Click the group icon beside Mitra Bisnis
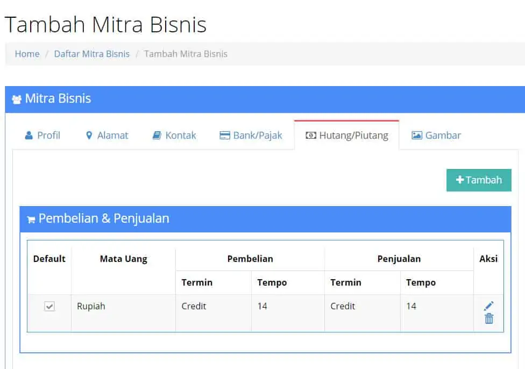 click(17, 100)
